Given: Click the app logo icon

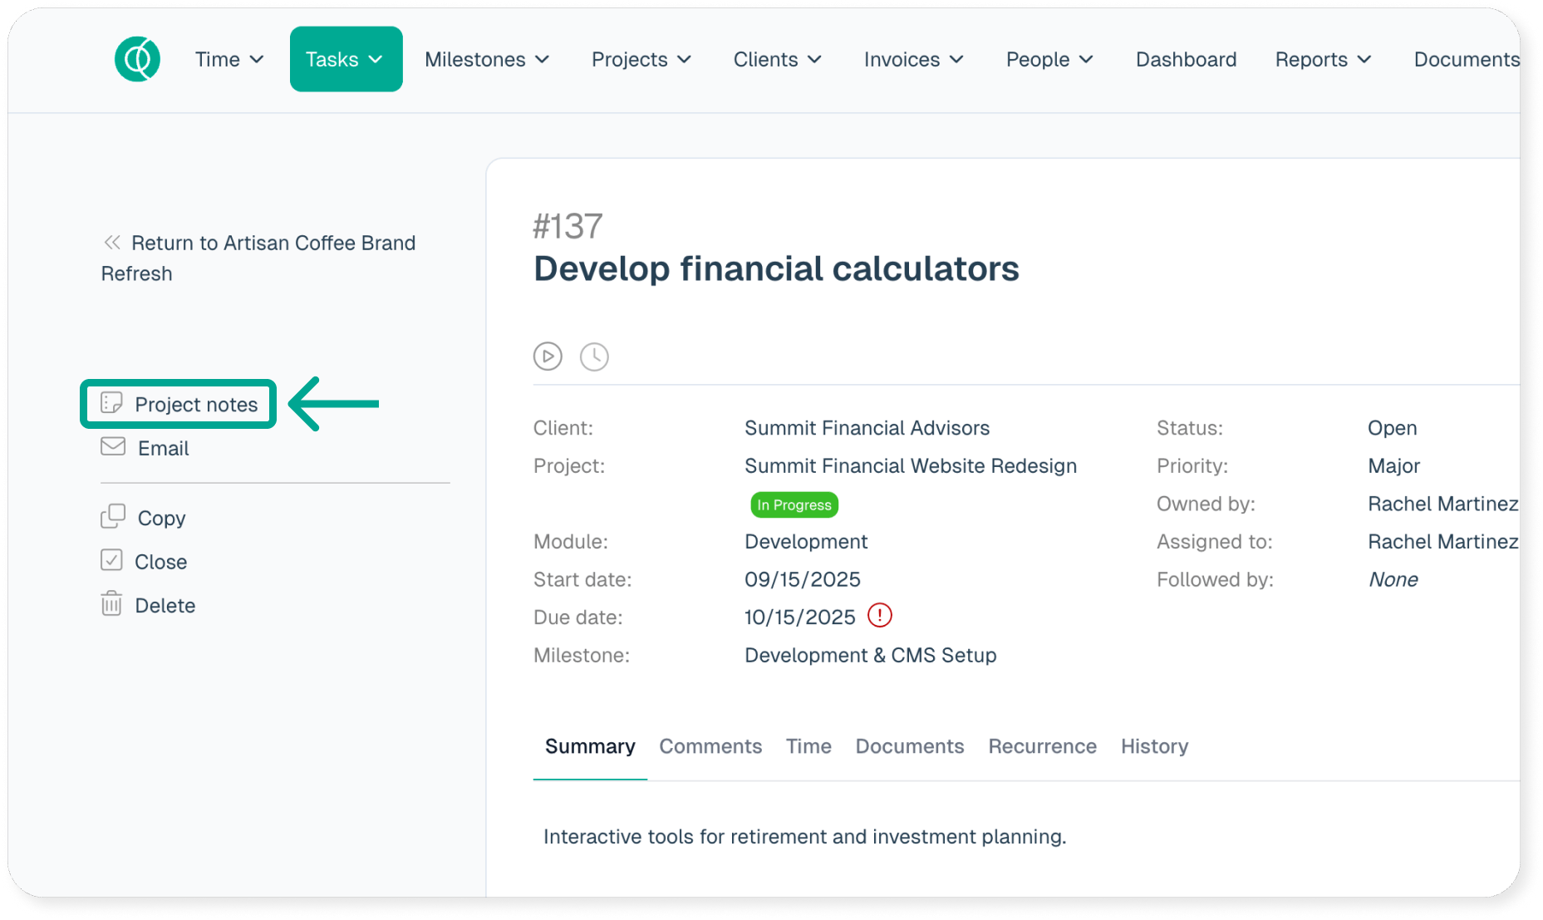Looking at the screenshot, I should 137,59.
